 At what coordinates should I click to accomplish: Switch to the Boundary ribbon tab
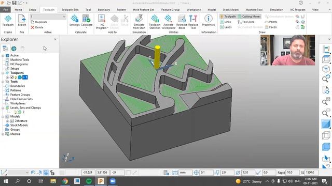tap(104, 10)
